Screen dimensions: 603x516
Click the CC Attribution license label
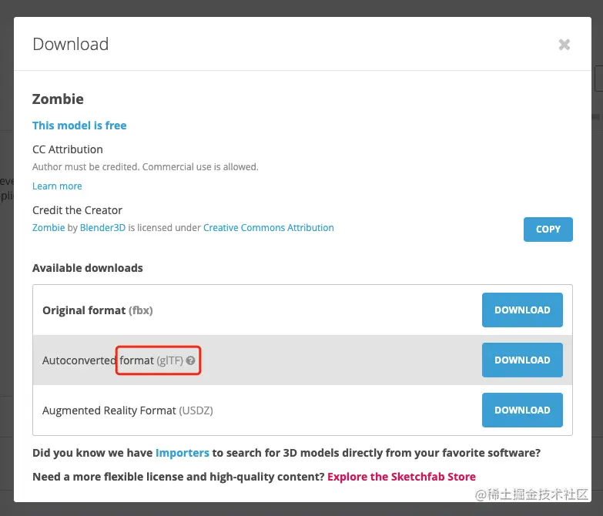pos(67,149)
